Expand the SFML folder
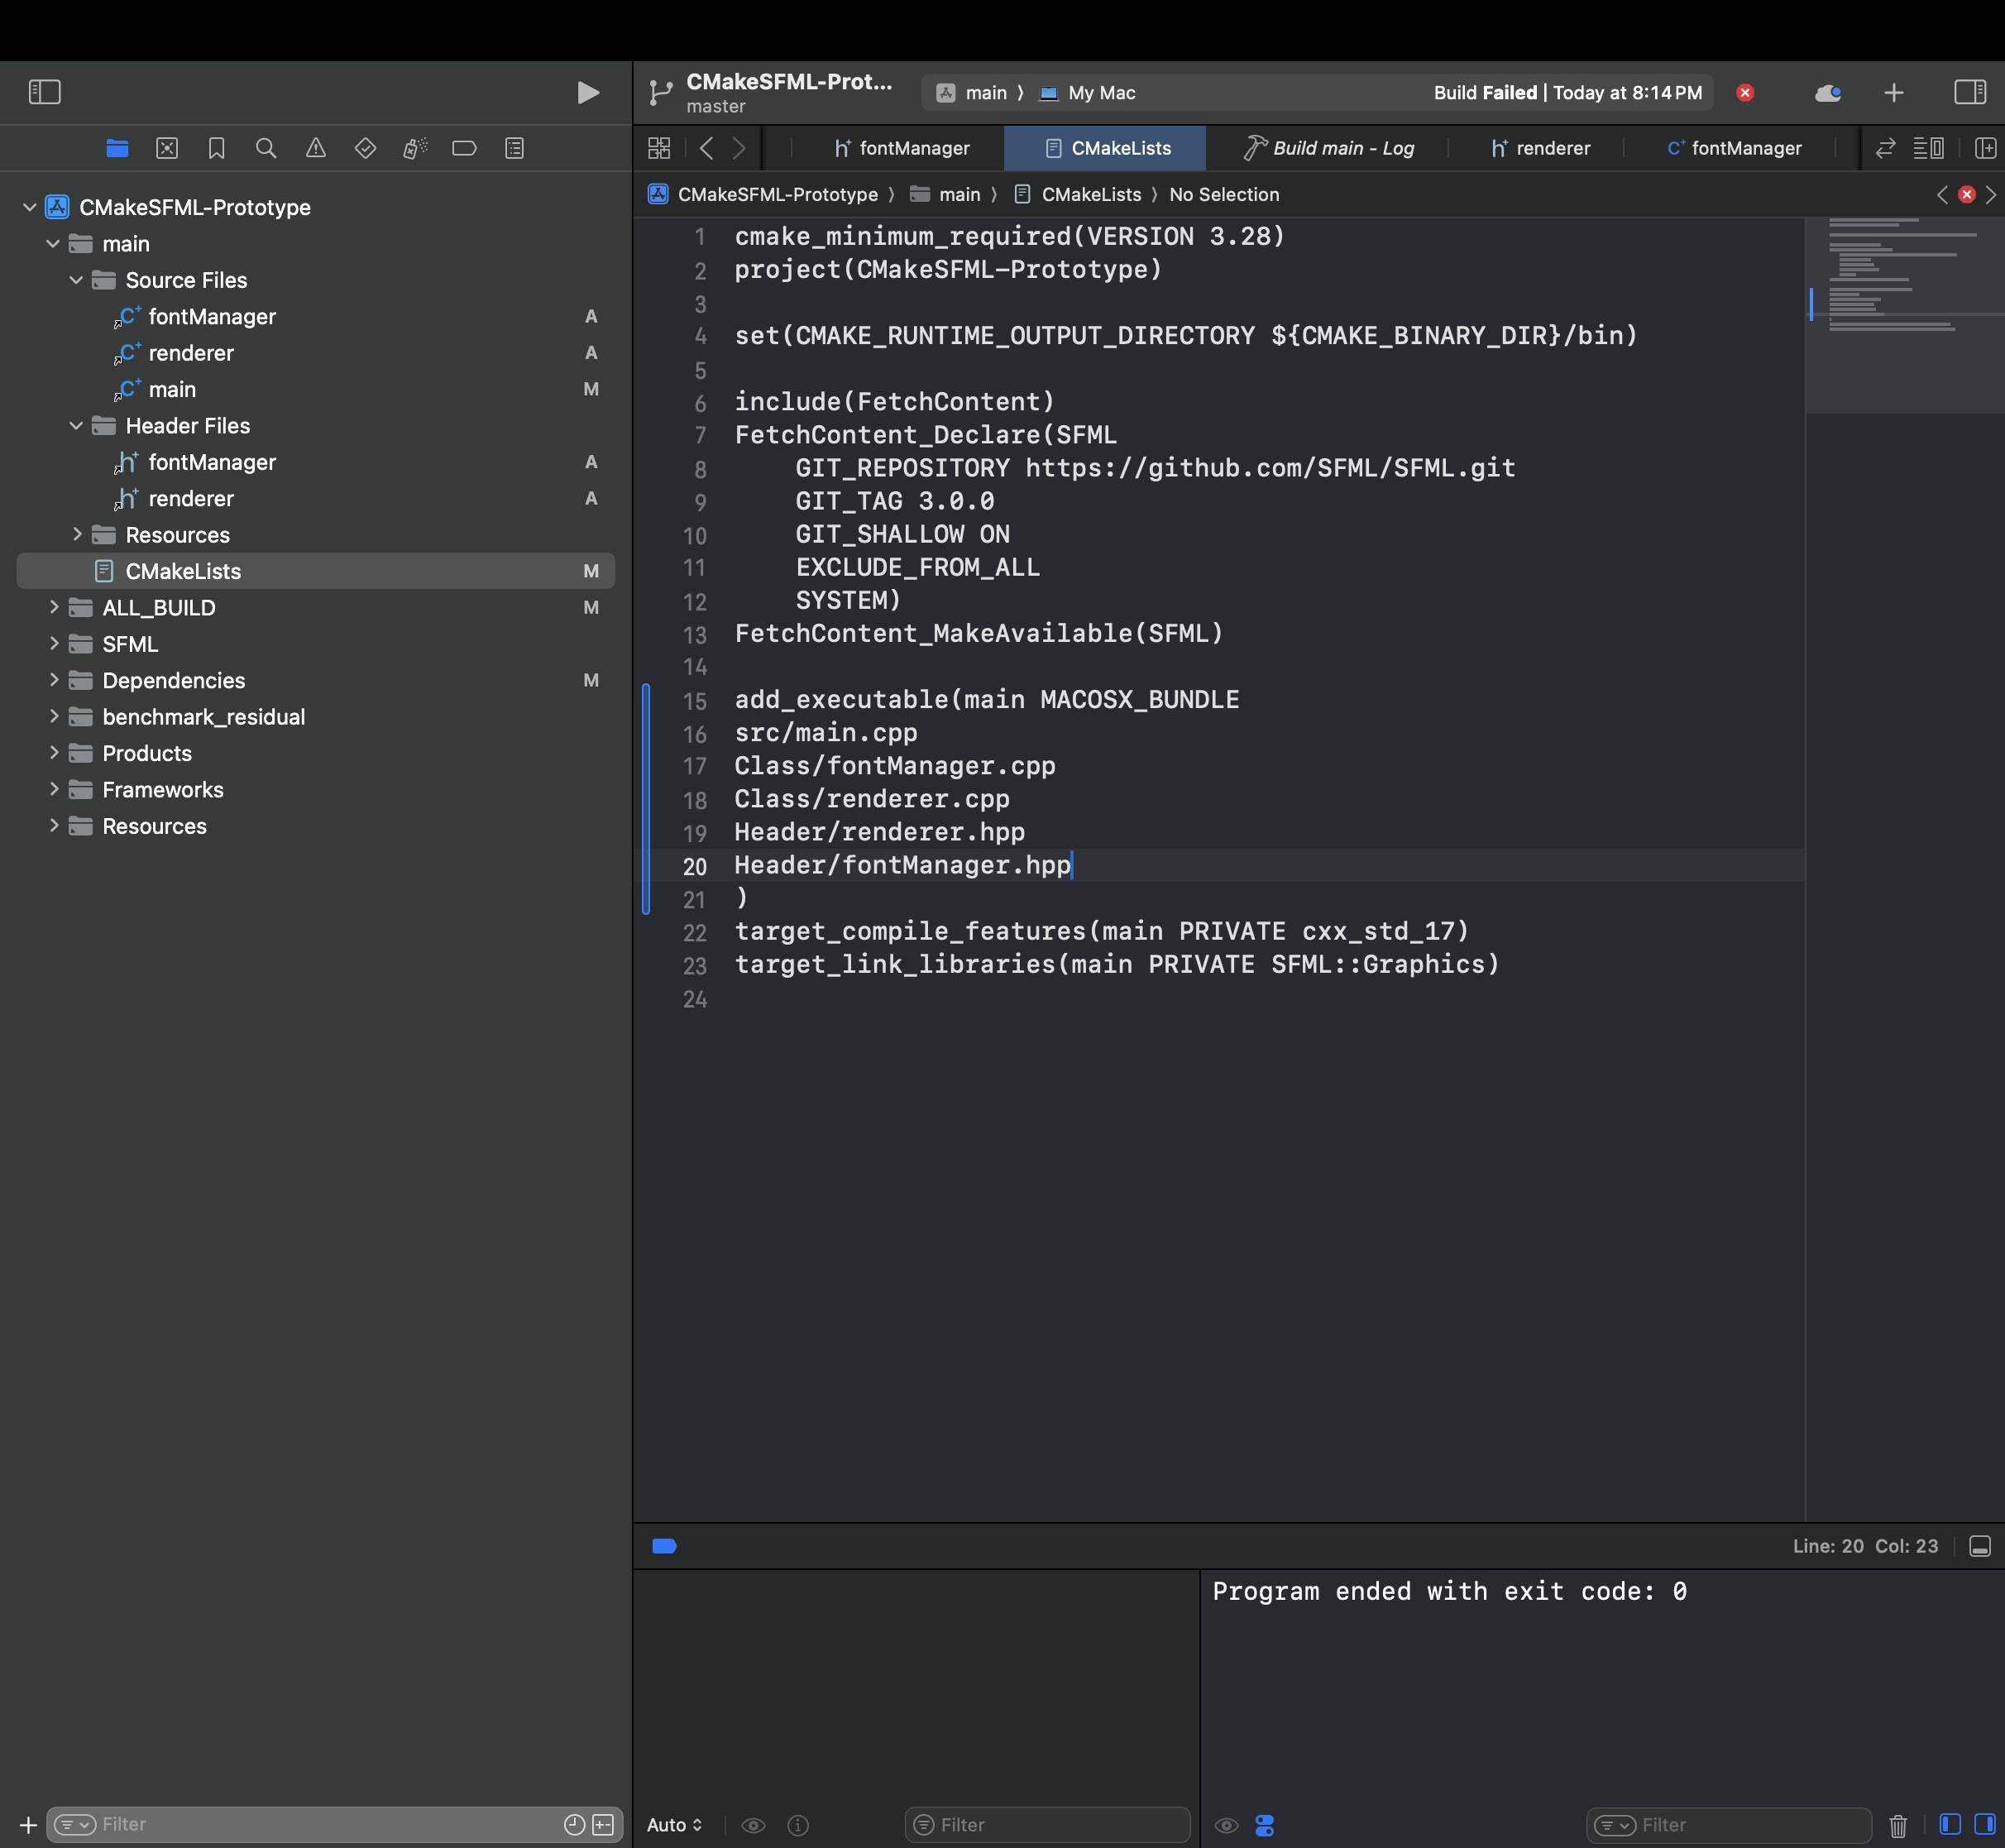The height and width of the screenshot is (1848, 2005). click(54, 644)
